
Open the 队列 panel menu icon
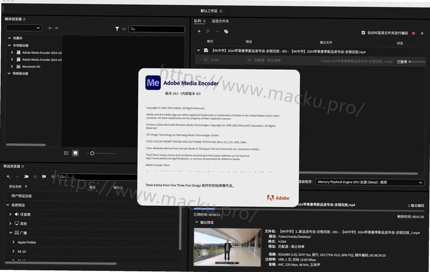[204, 21]
